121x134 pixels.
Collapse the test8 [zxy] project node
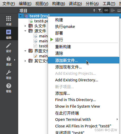[21, 16]
